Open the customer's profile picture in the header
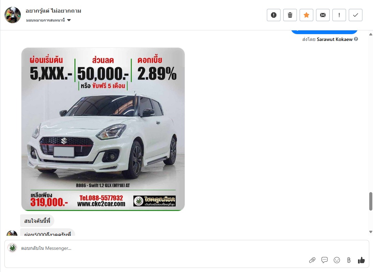This screenshot has height=272, width=373. tap(13, 15)
